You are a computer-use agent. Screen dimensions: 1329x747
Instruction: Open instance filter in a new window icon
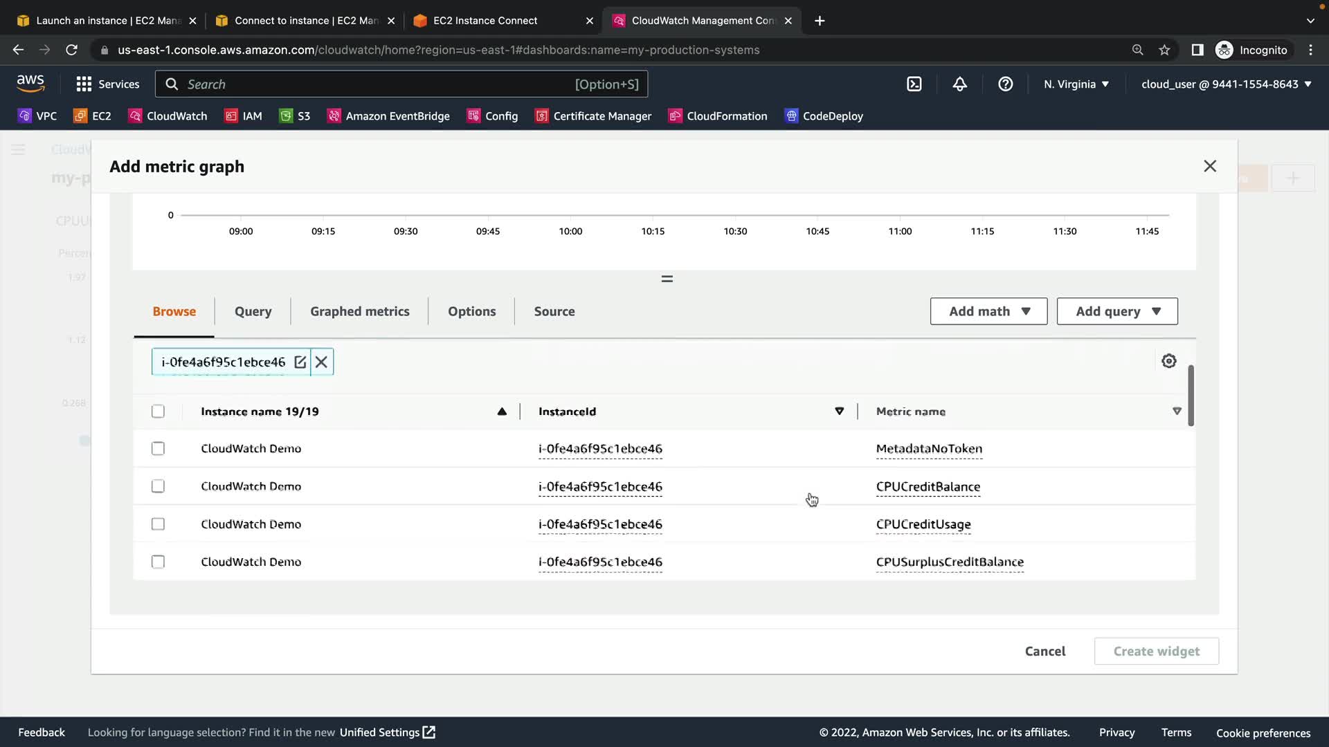click(300, 362)
